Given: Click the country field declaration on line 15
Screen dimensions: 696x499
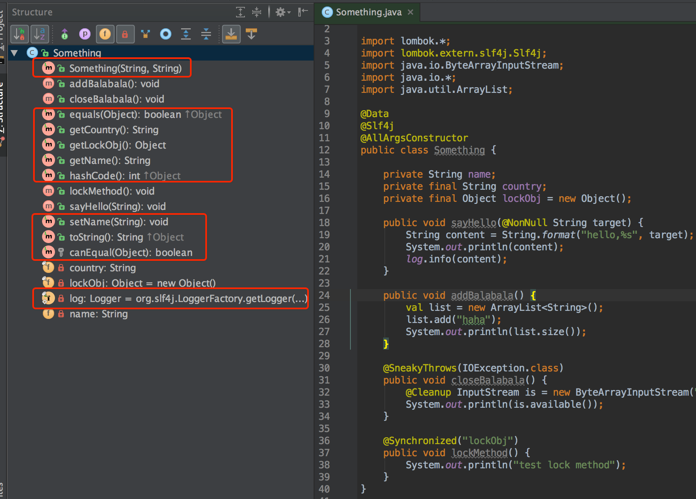Looking at the screenshot, I should (x=465, y=187).
